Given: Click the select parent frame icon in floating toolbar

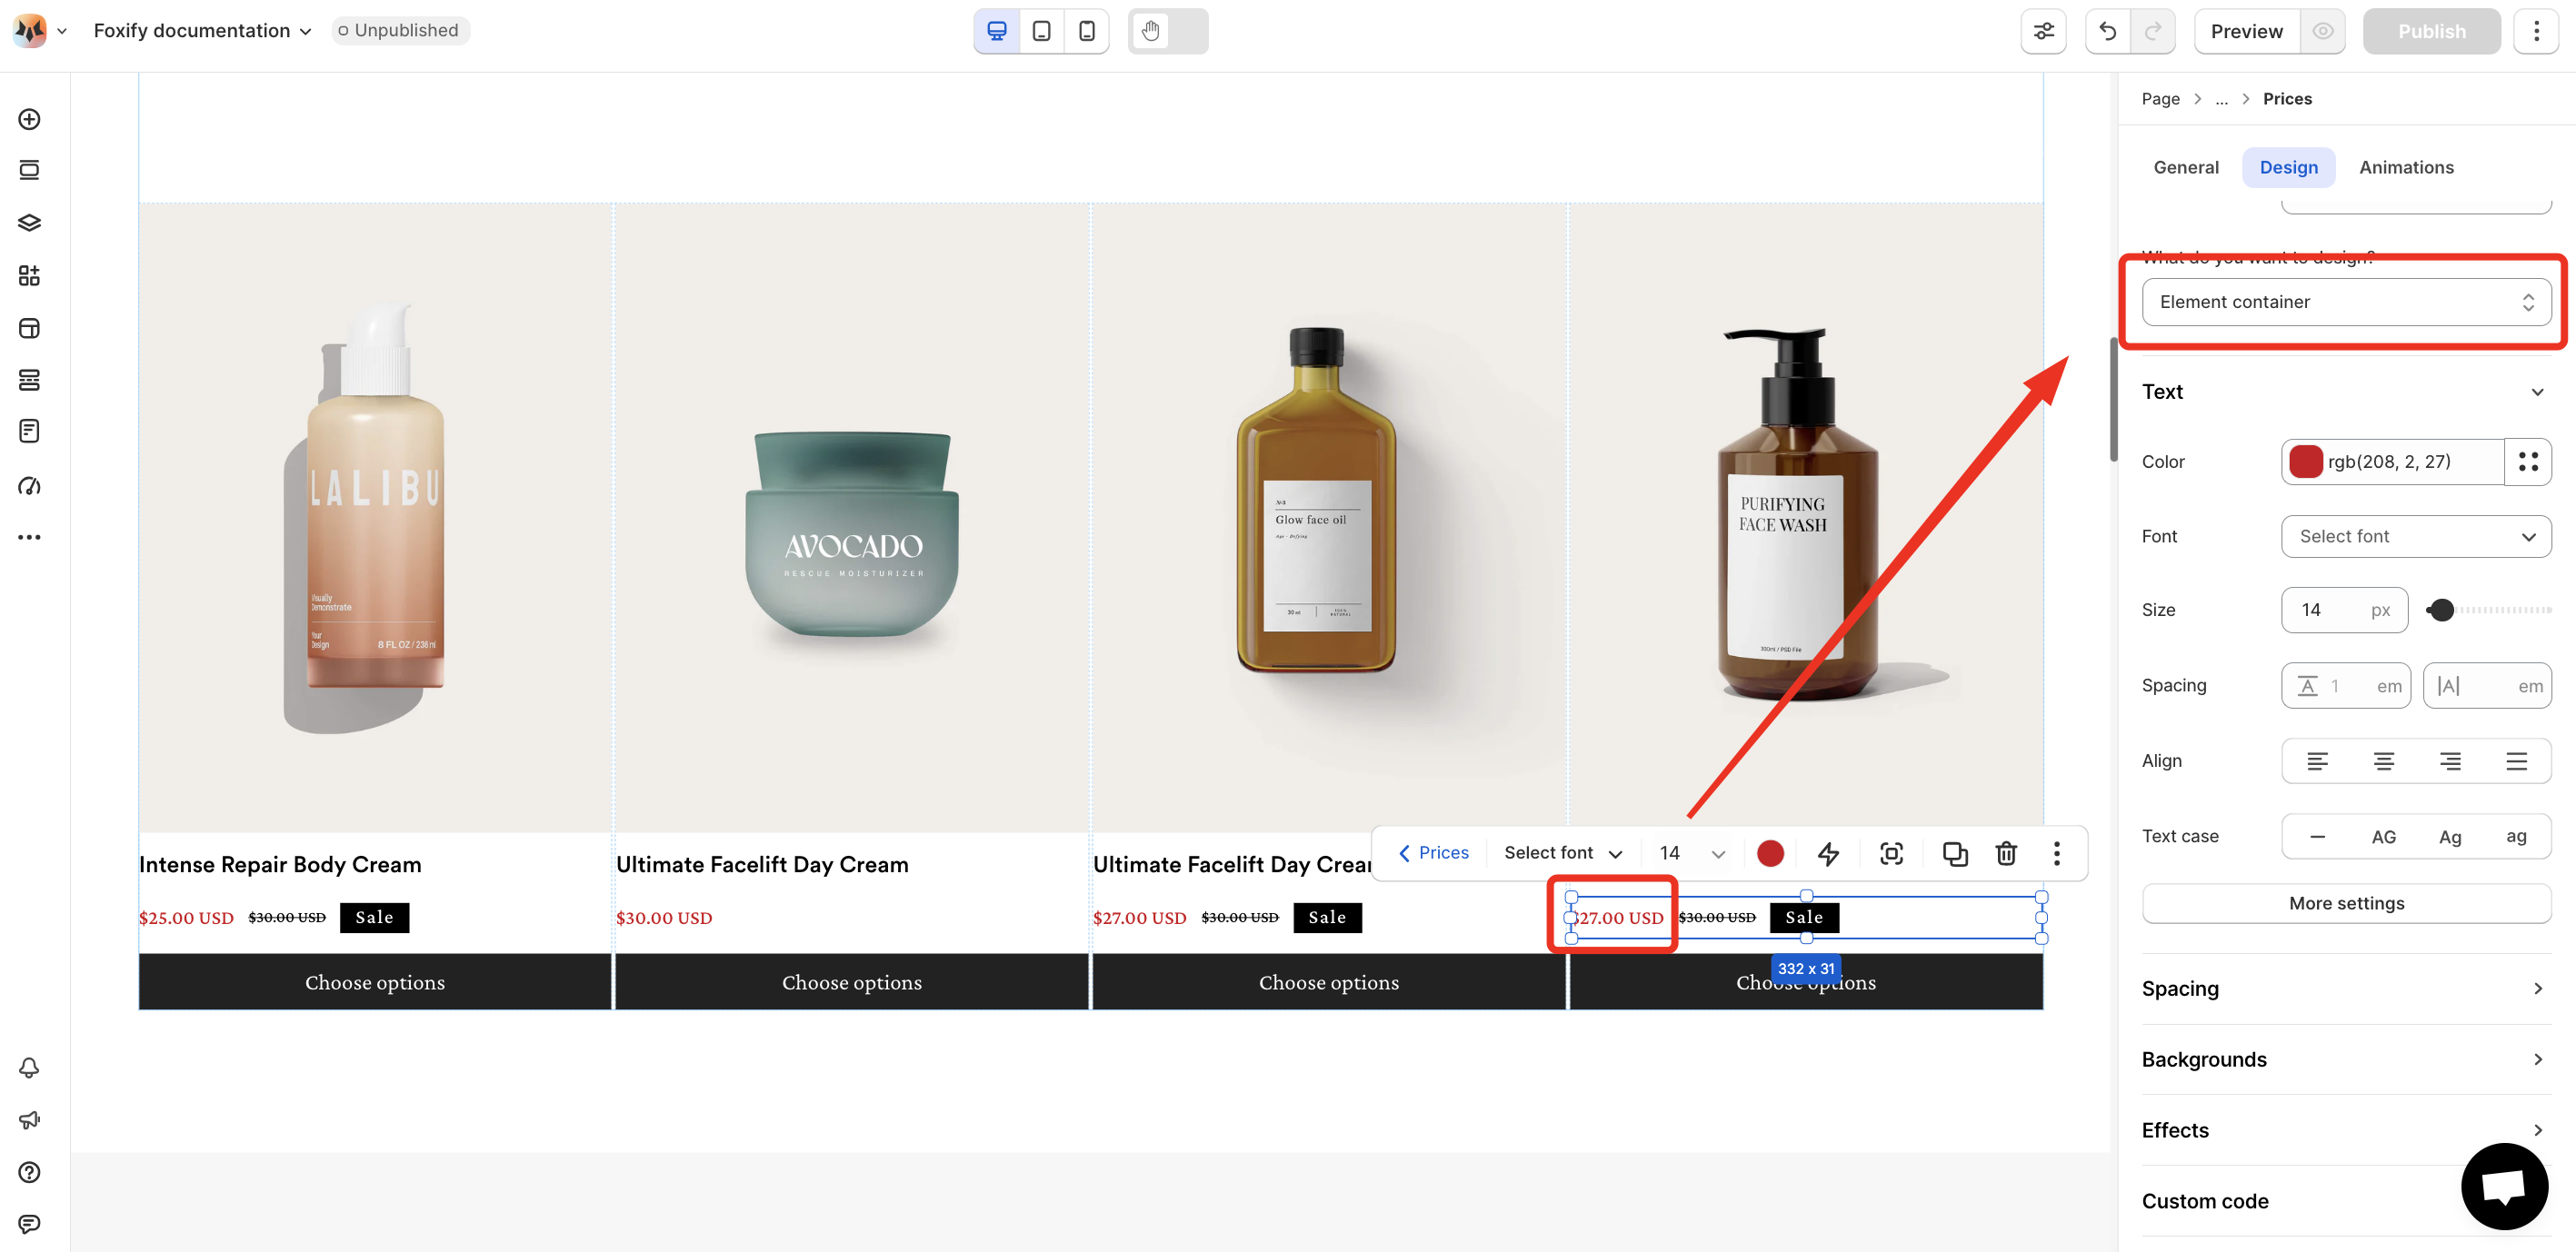Looking at the screenshot, I should tap(1891, 853).
